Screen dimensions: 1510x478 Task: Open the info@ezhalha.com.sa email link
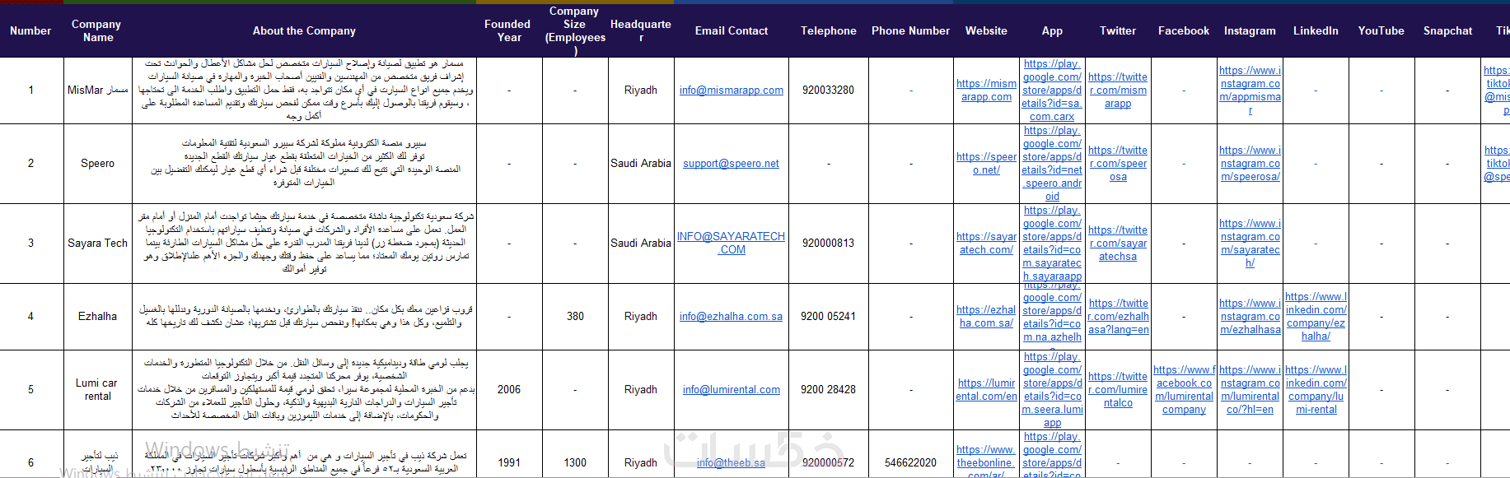tap(731, 317)
